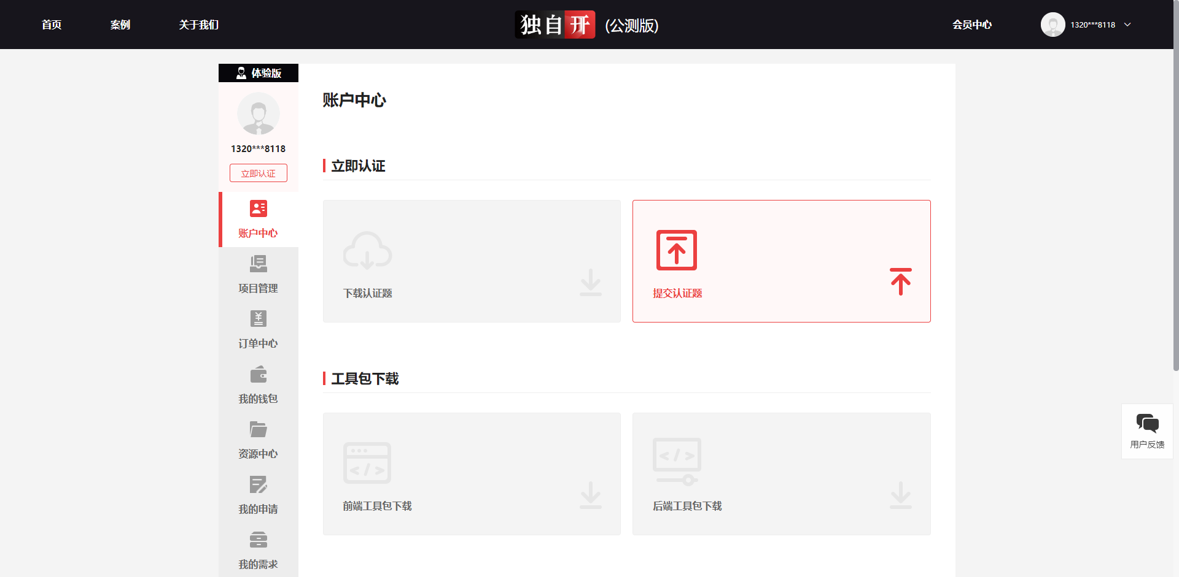1179x577 pixels.
Task: Select the 我的申请 sidebar label
Action: pos(259,509)
